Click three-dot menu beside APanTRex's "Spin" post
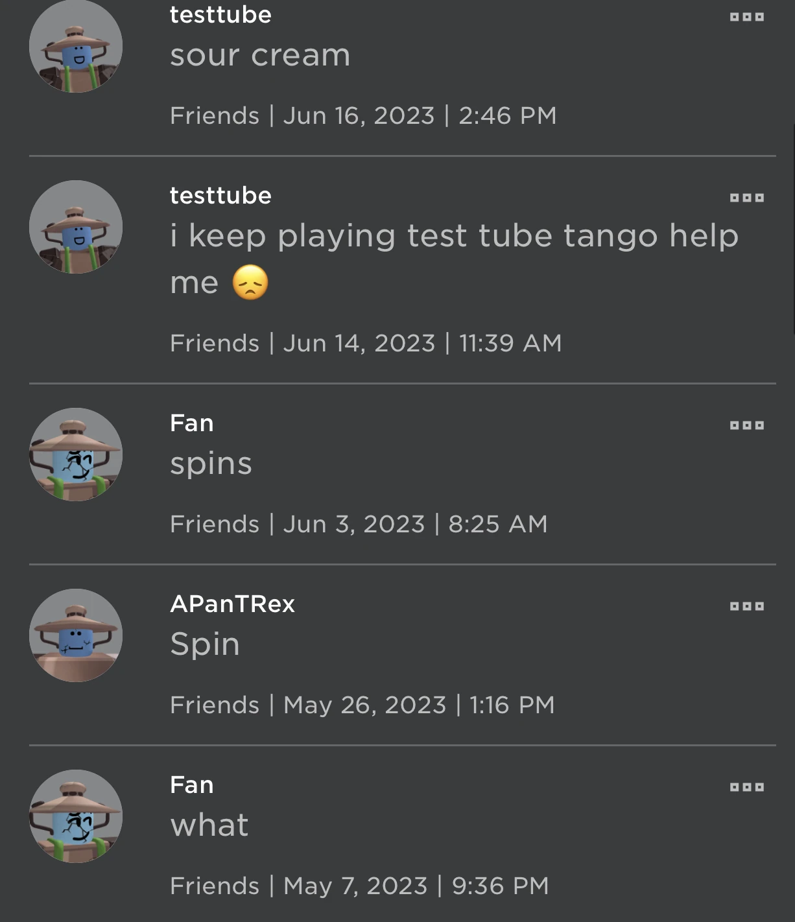This screenshot has width=795, height=922. 746,606
